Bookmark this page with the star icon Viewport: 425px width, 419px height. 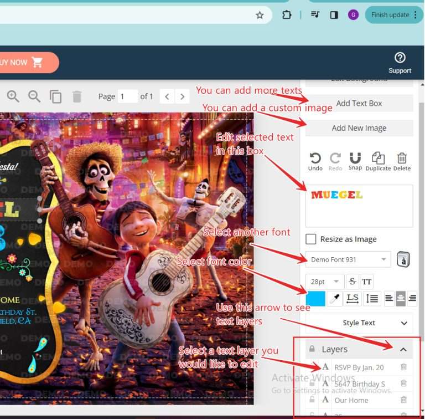point(260,15)
